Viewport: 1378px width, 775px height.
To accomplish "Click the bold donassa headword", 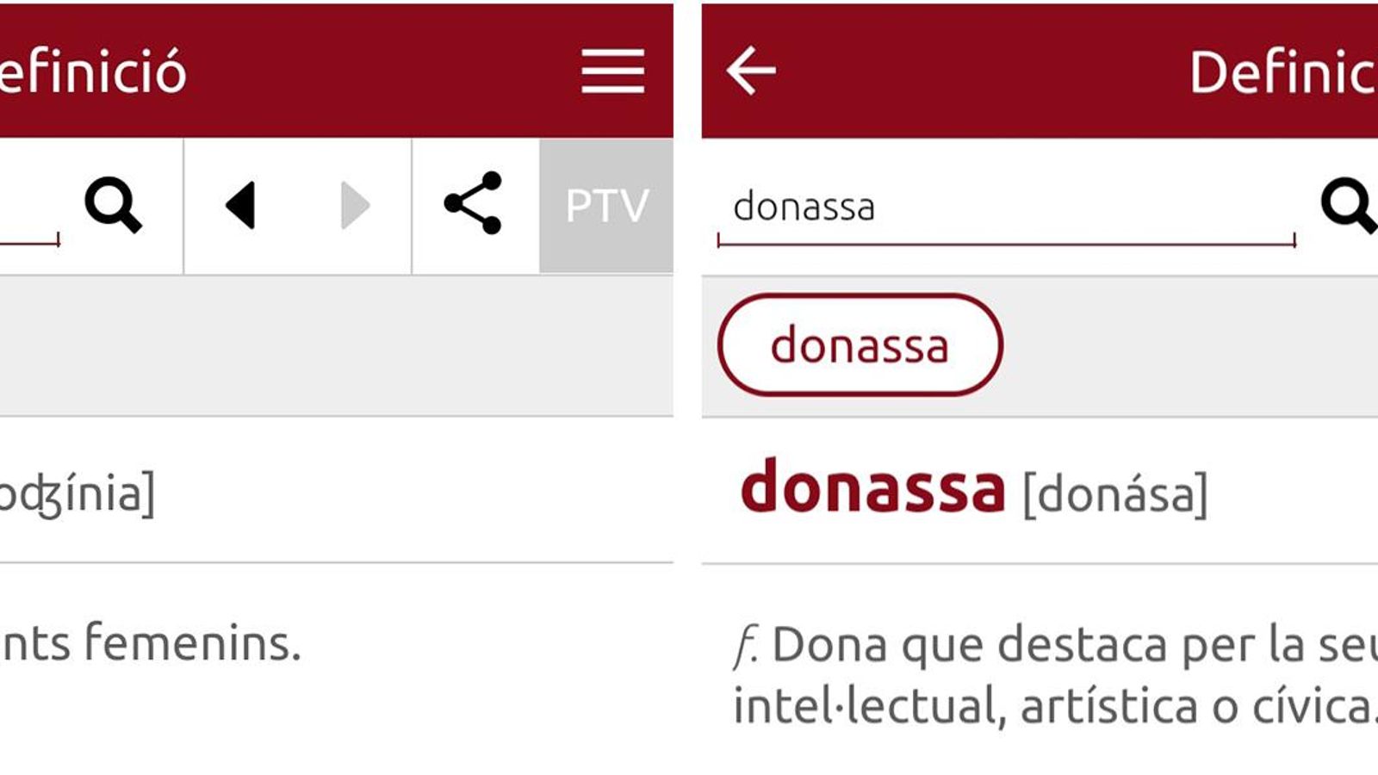I will 872,487.
